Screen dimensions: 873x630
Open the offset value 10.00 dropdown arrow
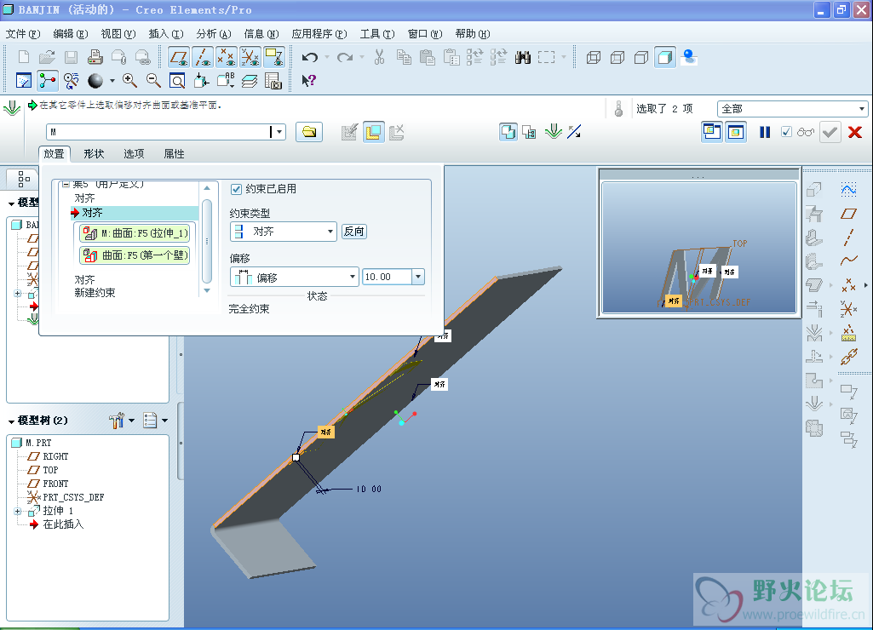pyautogui.click(x=418, y=277)
